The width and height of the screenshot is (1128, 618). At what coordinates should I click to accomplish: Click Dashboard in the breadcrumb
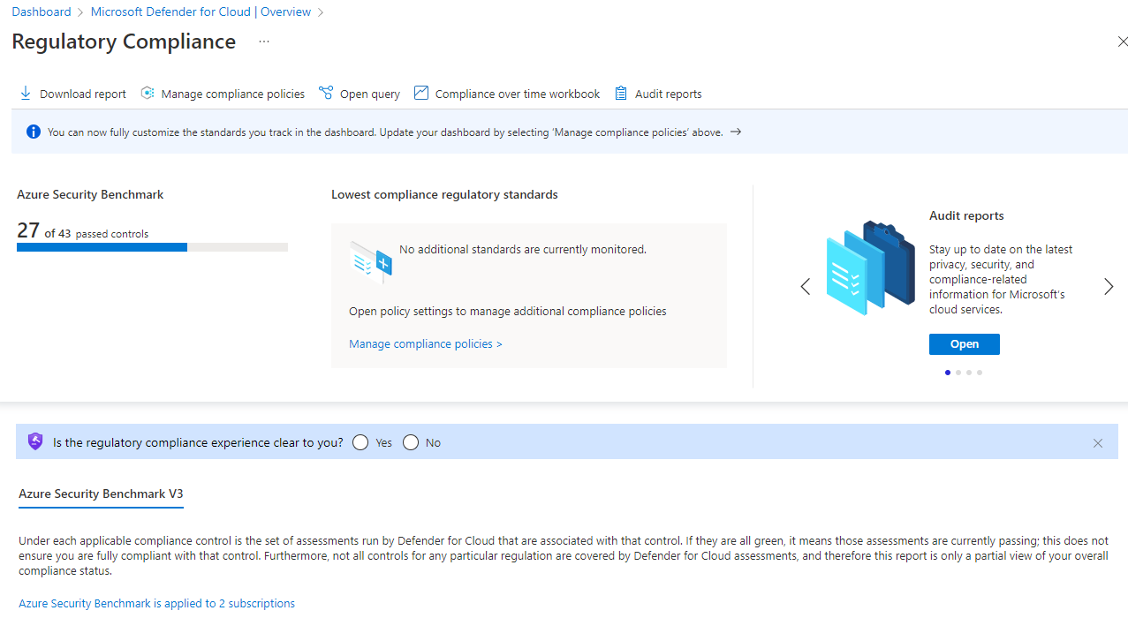(x=42, y=12)
